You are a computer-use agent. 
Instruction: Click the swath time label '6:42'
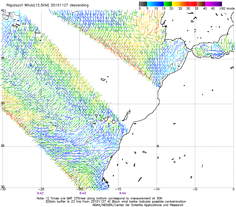(x=40, y=193)
